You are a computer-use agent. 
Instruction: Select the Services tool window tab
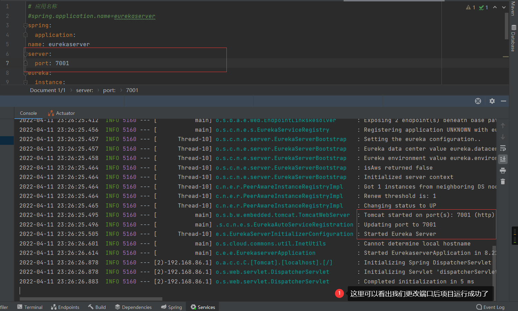point(203,307)
